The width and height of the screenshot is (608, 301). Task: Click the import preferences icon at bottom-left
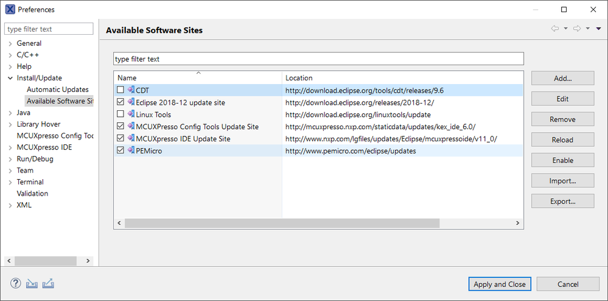(32, 283)
